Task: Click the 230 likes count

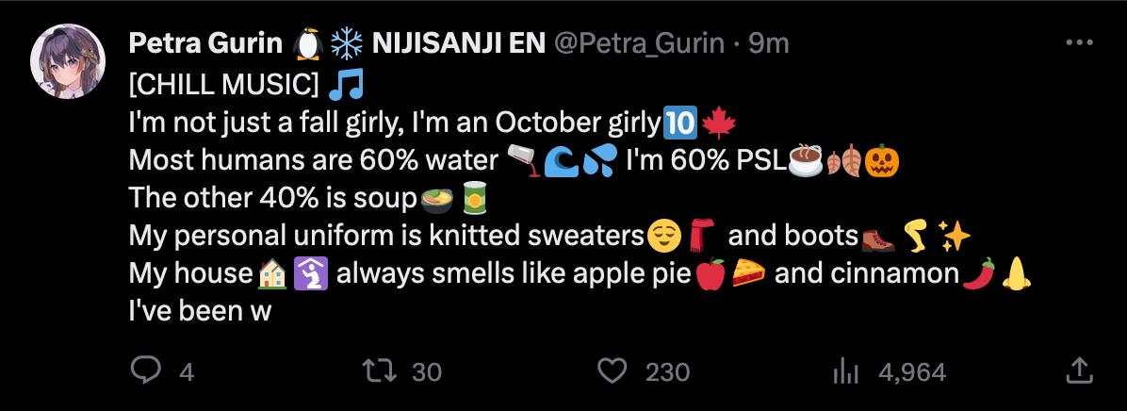Action: click(667, 372)
